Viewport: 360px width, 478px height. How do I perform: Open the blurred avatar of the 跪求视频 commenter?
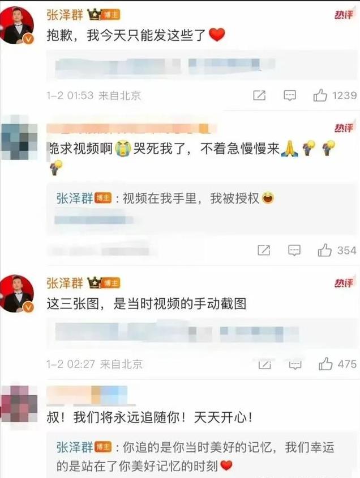(x=19, y=137)
